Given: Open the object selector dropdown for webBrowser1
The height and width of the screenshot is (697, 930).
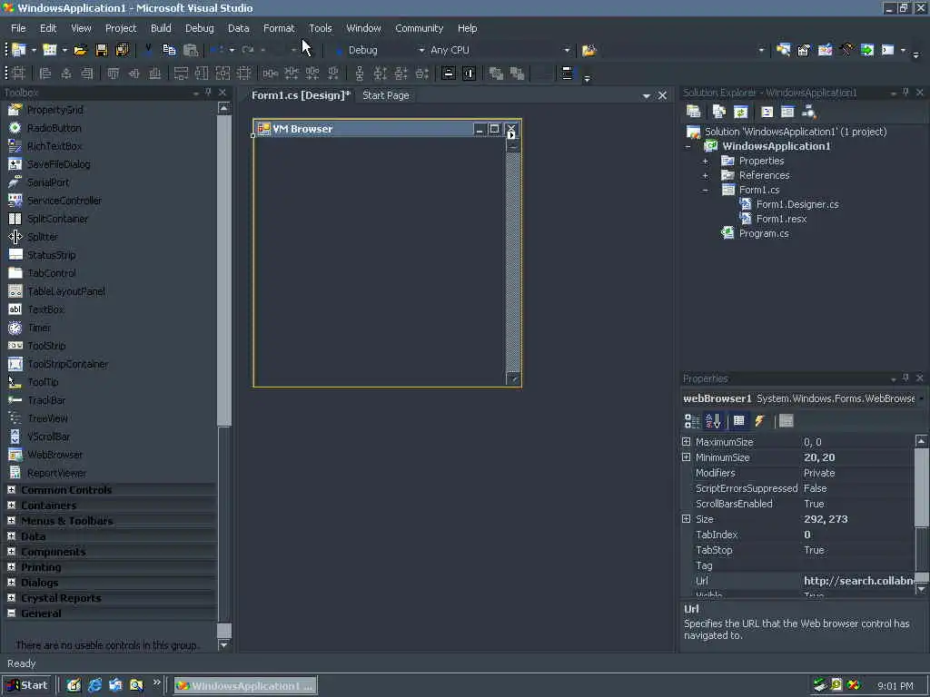Looking at the screenshot, I should pyautogui.click(x=922, y=398).
